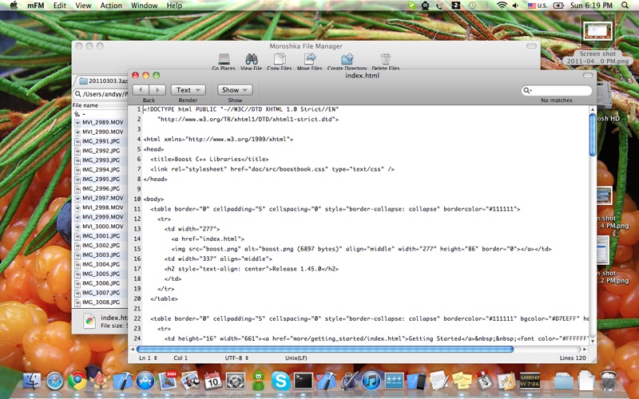Open the Spotlight search magnifier

pos(625,6)
